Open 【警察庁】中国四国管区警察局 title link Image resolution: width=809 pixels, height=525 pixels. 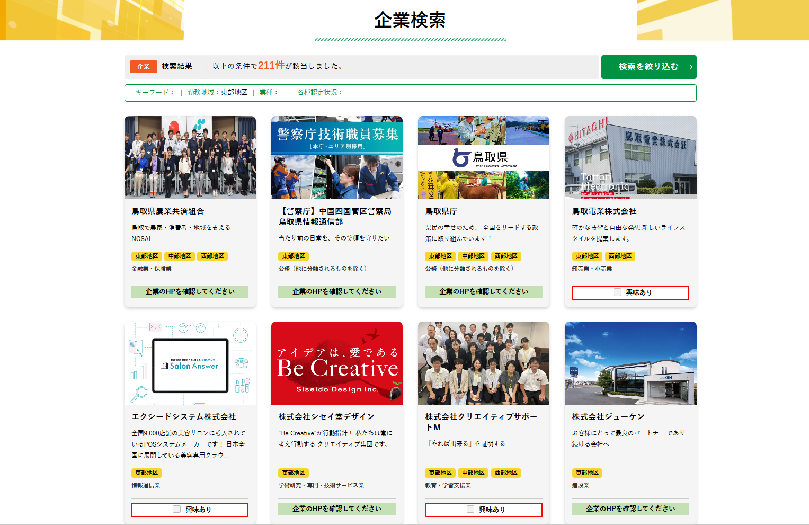pos(335,217)
